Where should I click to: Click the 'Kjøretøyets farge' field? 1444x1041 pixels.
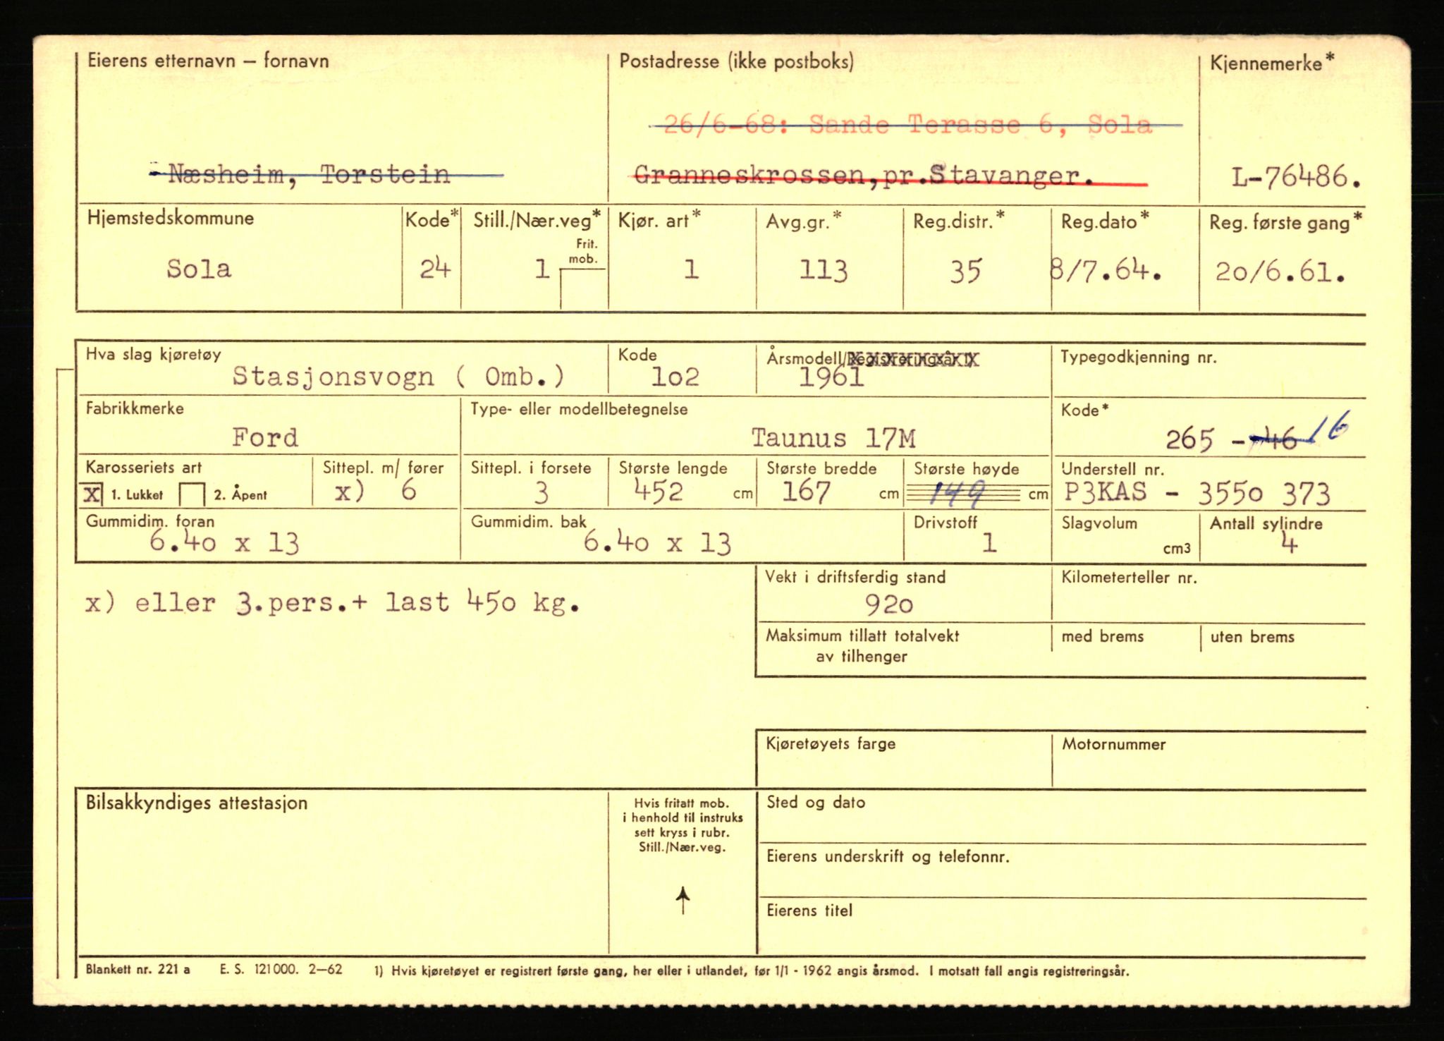point(904,760)
